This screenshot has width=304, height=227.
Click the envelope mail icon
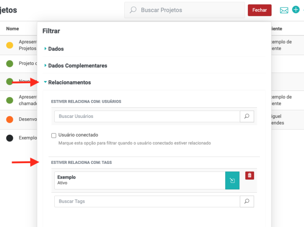click(284, 10)
